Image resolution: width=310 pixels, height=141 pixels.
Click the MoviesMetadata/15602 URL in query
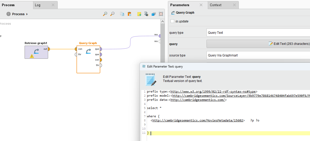click(198, 120)
